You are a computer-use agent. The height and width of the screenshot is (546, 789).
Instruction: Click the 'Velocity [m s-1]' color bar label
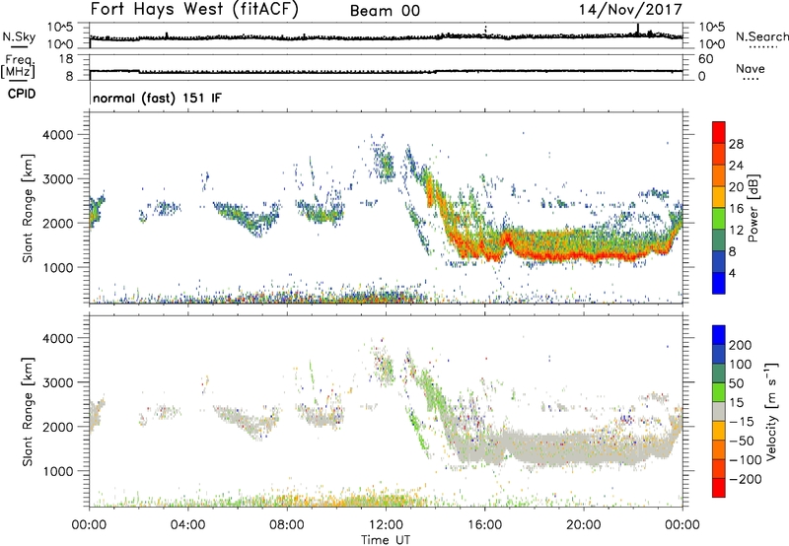pyautogui.click(x=771, y=410)
